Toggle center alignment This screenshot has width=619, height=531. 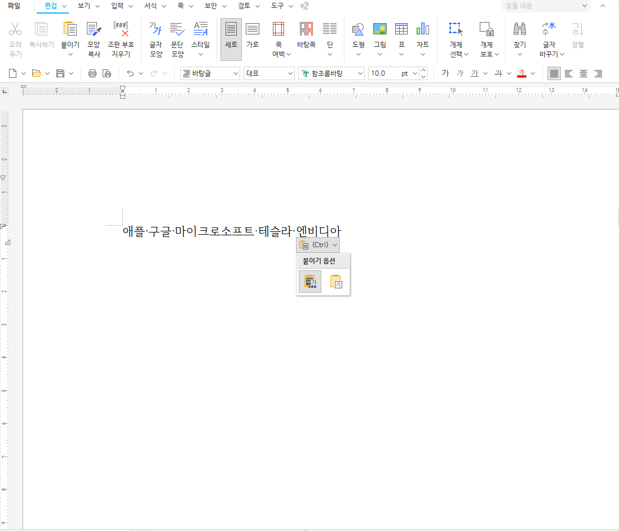(583, 73)
